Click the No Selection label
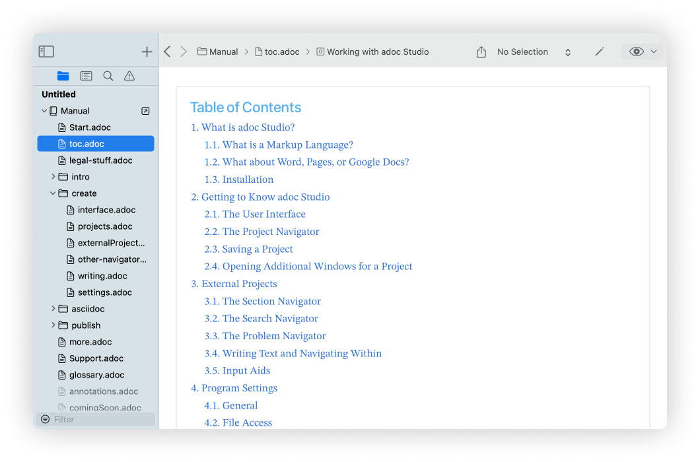This screenshot has height=462, width=700. 522,51
